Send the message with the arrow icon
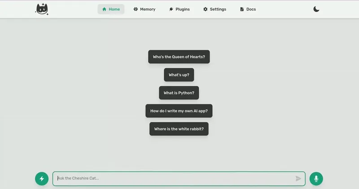This screenshot has height=189, width=359. (x=298, y=179)
